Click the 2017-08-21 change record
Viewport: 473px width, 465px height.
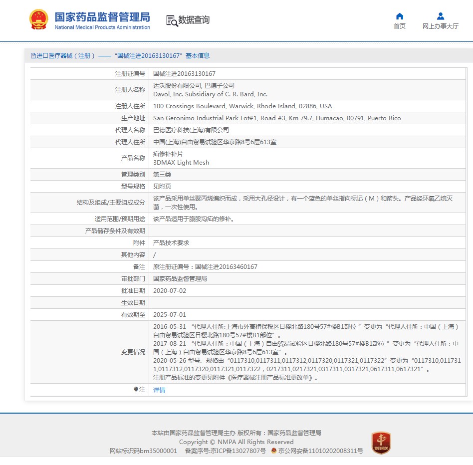(306, 348)
